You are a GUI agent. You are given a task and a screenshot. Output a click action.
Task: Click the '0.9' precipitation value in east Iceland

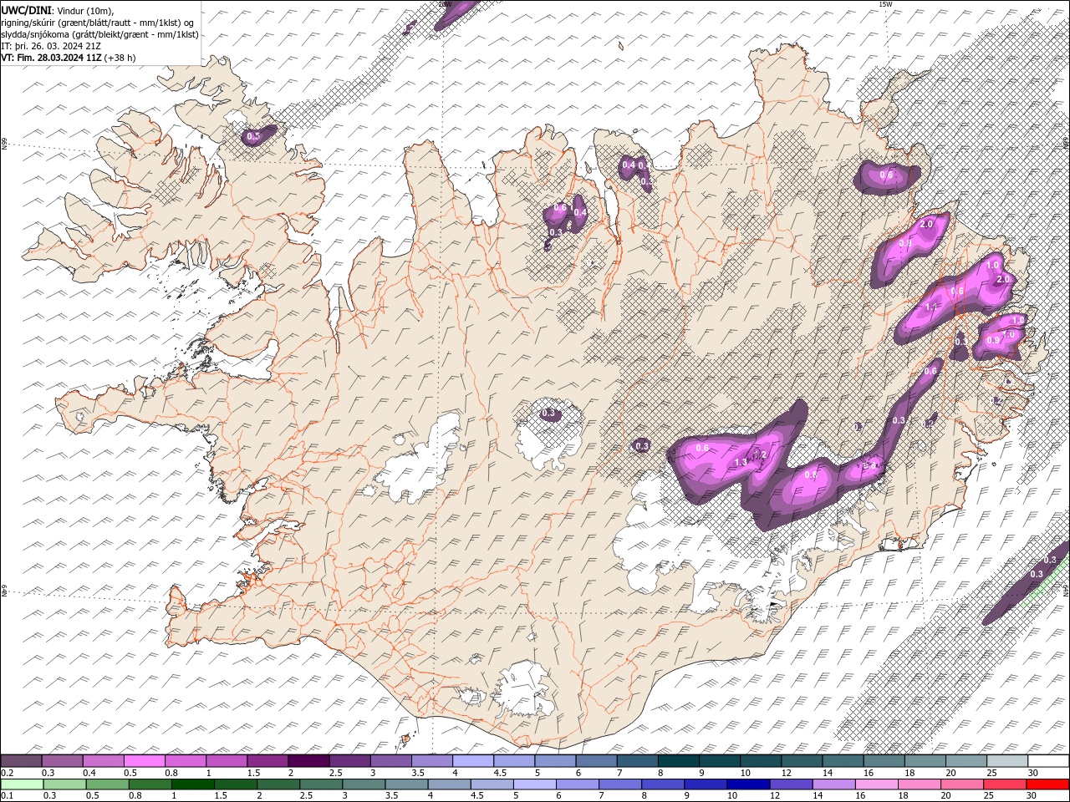pyautogui.click(x=993, y=340)
